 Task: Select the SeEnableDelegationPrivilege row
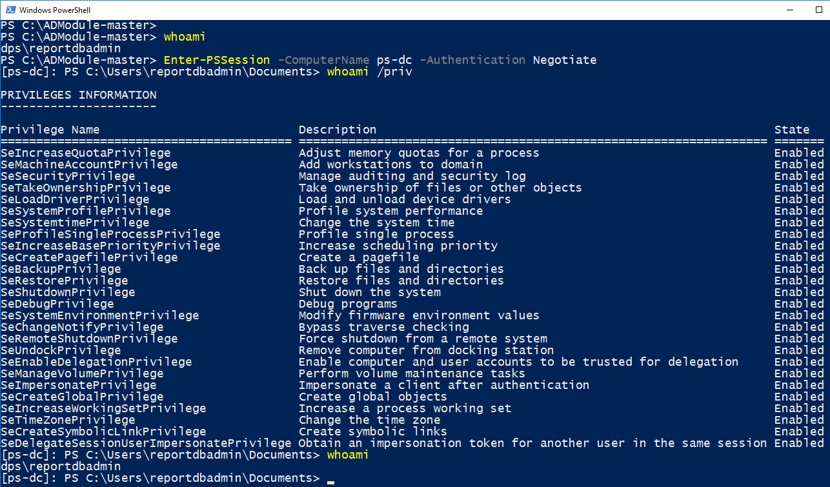point(98,361)
